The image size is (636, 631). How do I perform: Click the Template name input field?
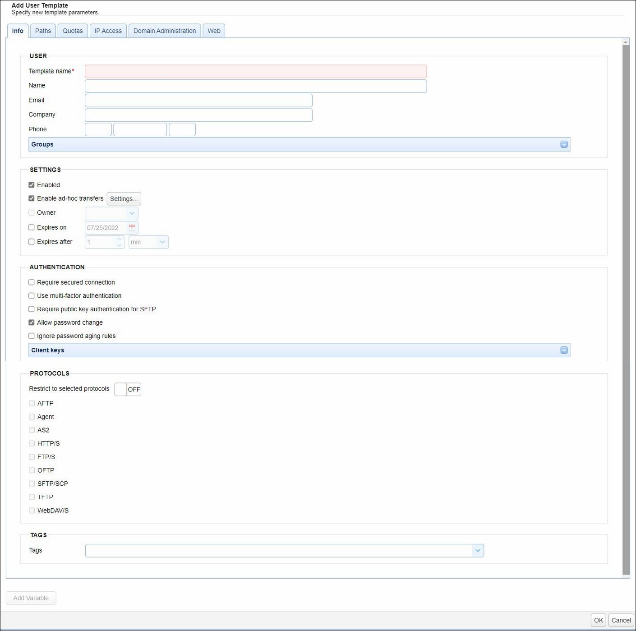coord(255,71)
